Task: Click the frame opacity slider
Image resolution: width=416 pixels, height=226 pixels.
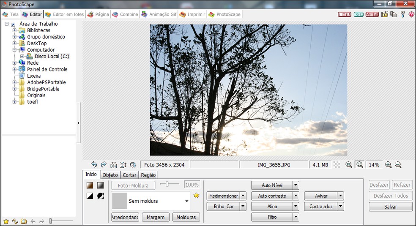Action: [x=170, y=184]
